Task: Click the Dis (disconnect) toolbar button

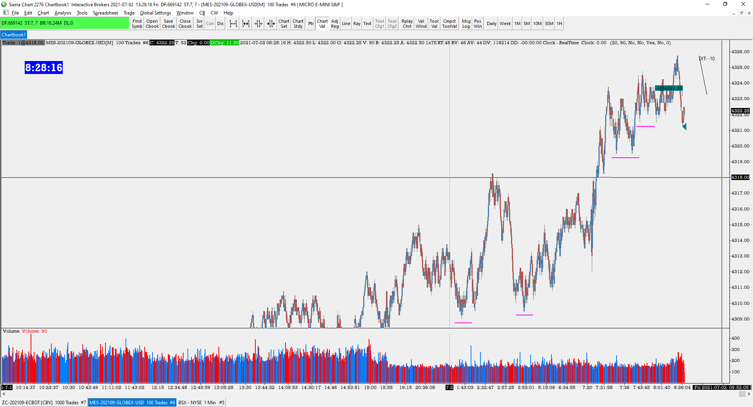Action: tap(220, 24)
